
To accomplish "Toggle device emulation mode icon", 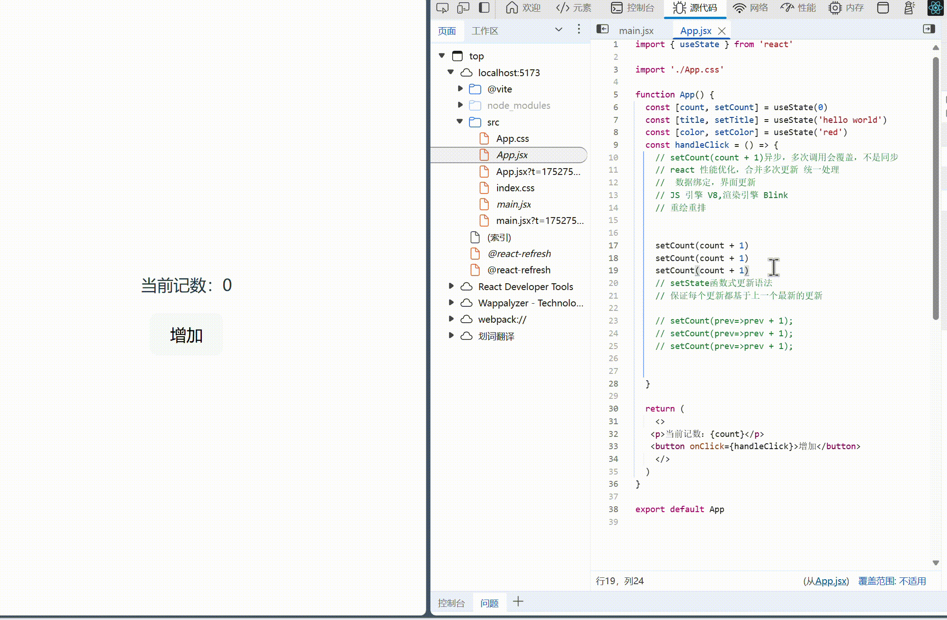I will tap(463, 8).
